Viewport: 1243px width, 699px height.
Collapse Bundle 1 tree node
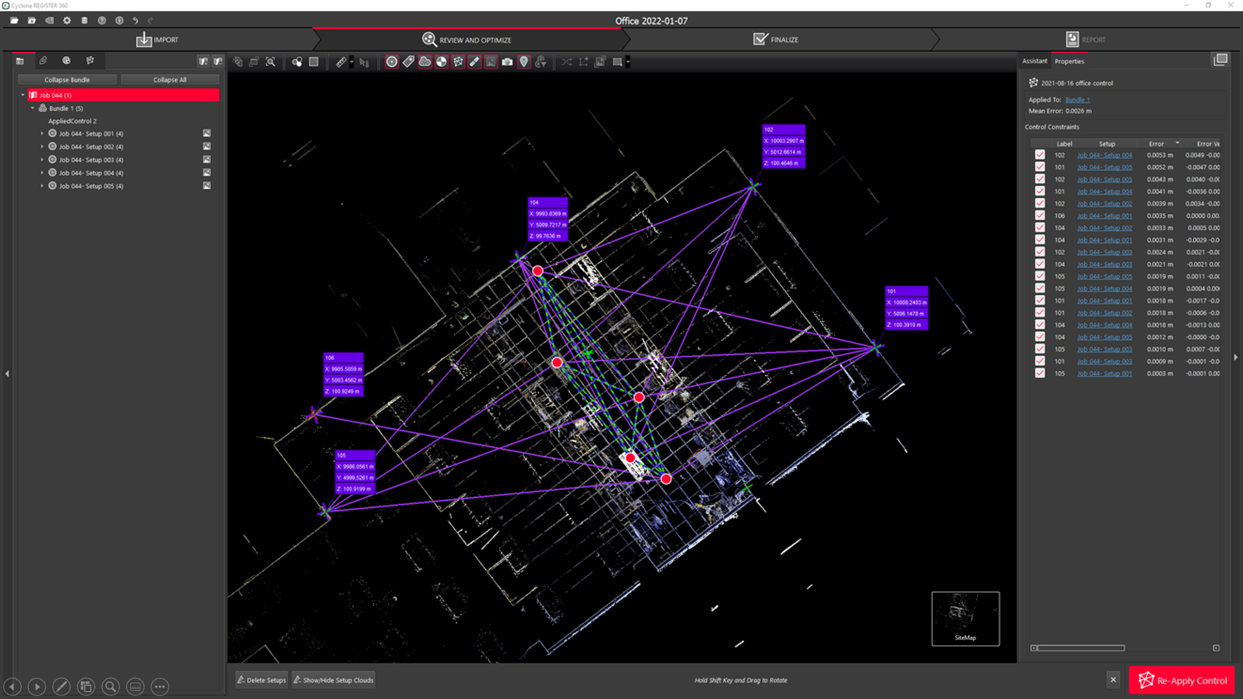pos(32,108)
